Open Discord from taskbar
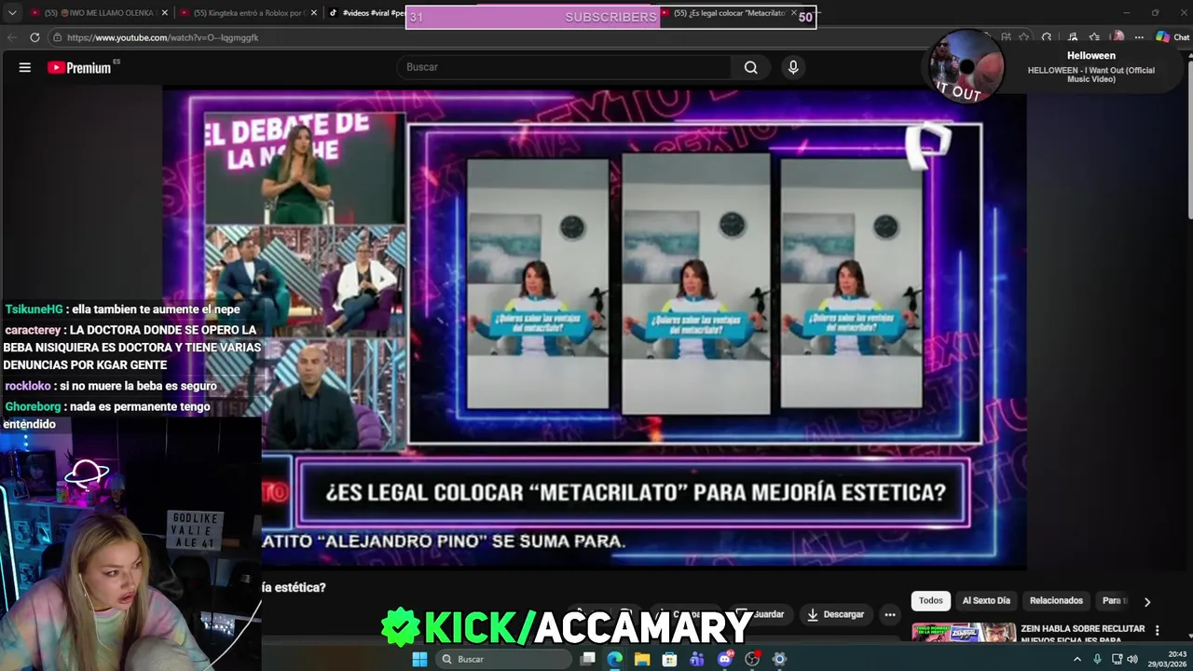The height and width of the screenshot is (671, 1193). [724, 659]
